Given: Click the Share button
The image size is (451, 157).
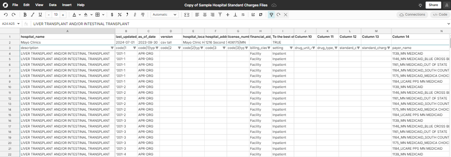Looking at the screenshot, I should click(x=433, y=5).
